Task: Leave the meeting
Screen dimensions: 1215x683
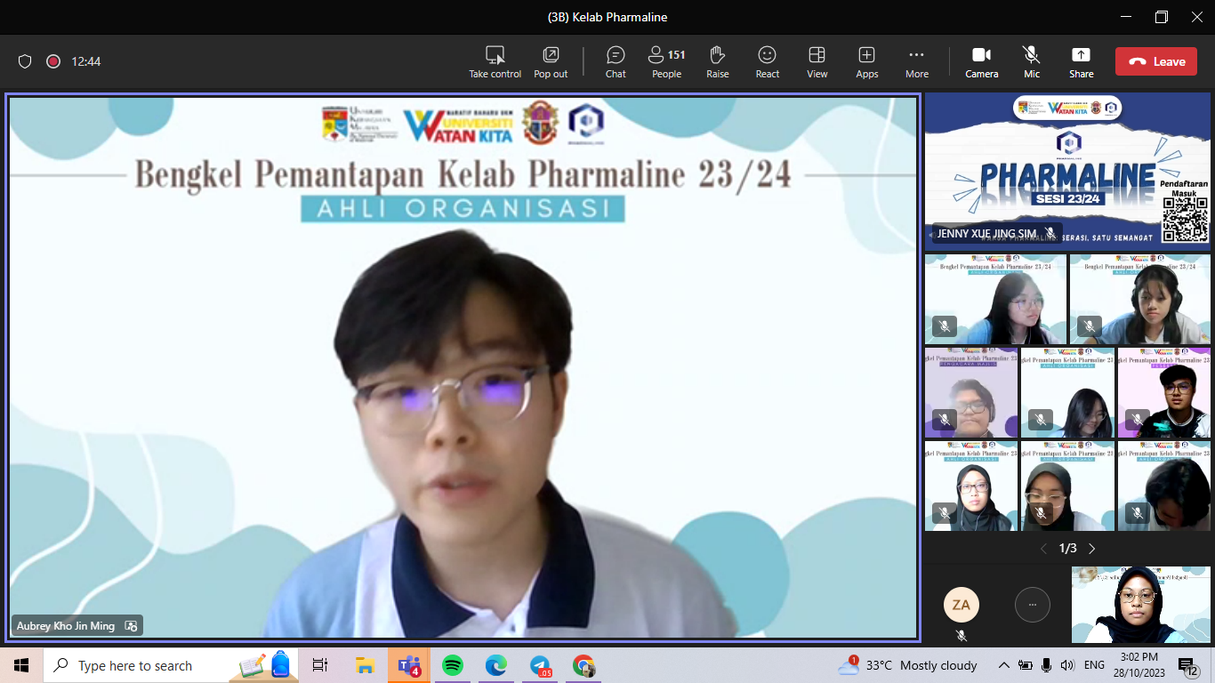Action: [x=1155, y=61]
